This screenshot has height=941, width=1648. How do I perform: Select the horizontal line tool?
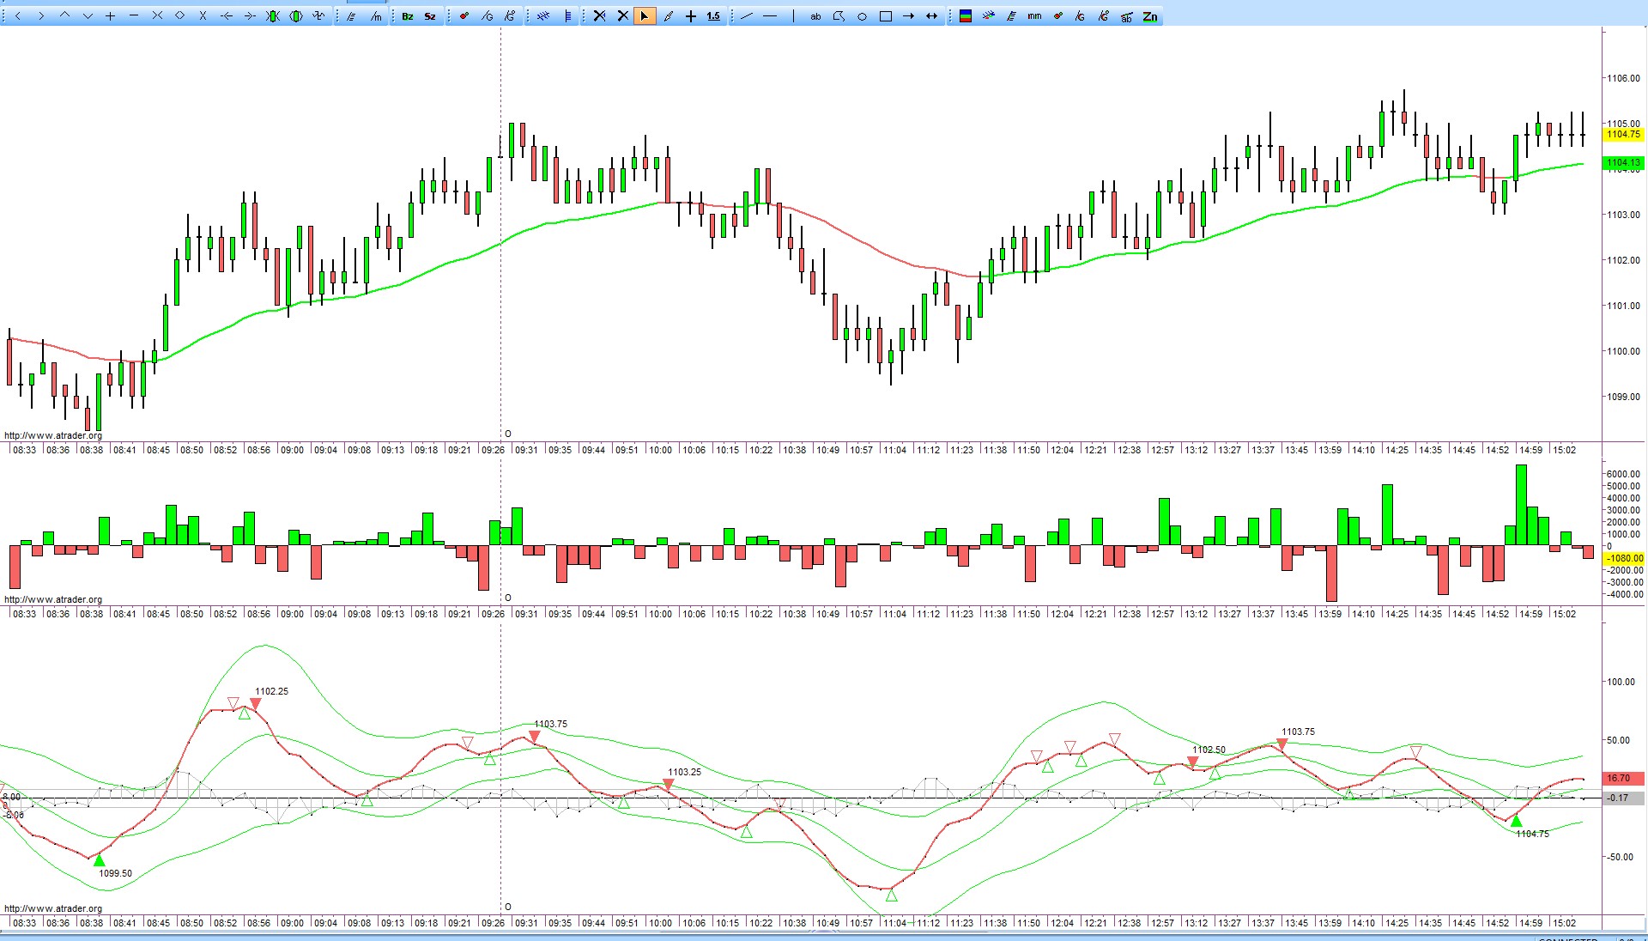point(770,16)
